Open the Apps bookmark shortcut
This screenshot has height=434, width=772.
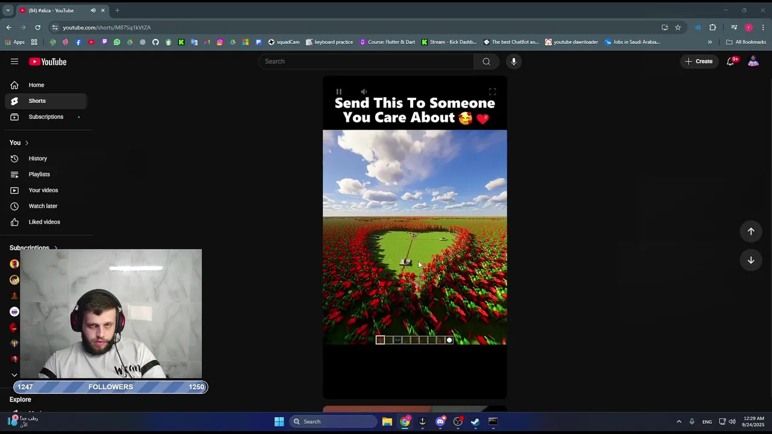[15, 42]
